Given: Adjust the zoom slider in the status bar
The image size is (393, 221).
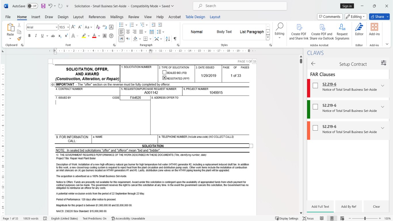Looking at the screenshot, I should tap(365, 218).
